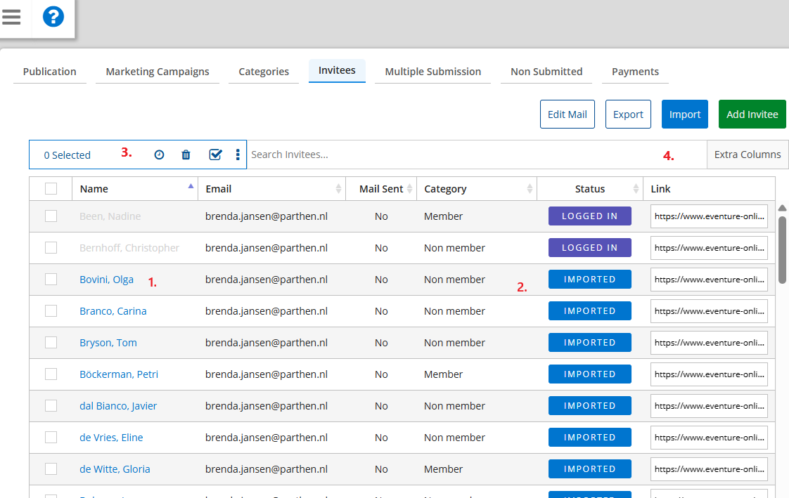
Task: Sort the Mail Sent column
Action: click(409, 189)
